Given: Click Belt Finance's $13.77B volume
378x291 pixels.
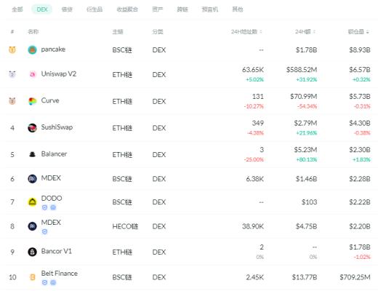Looking at the screenshot, I should point(305,277).
